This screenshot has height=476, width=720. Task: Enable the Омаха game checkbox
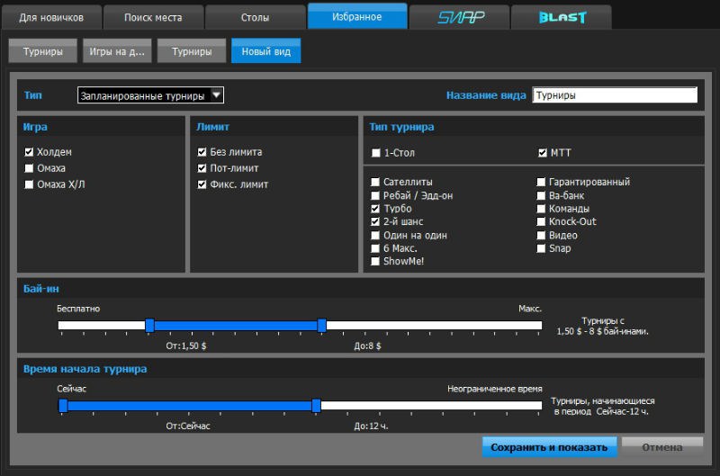tap(30, 168)
